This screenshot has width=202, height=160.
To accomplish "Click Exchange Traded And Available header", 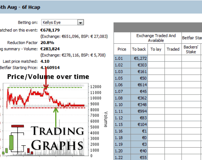I will (x=156, y=38).
